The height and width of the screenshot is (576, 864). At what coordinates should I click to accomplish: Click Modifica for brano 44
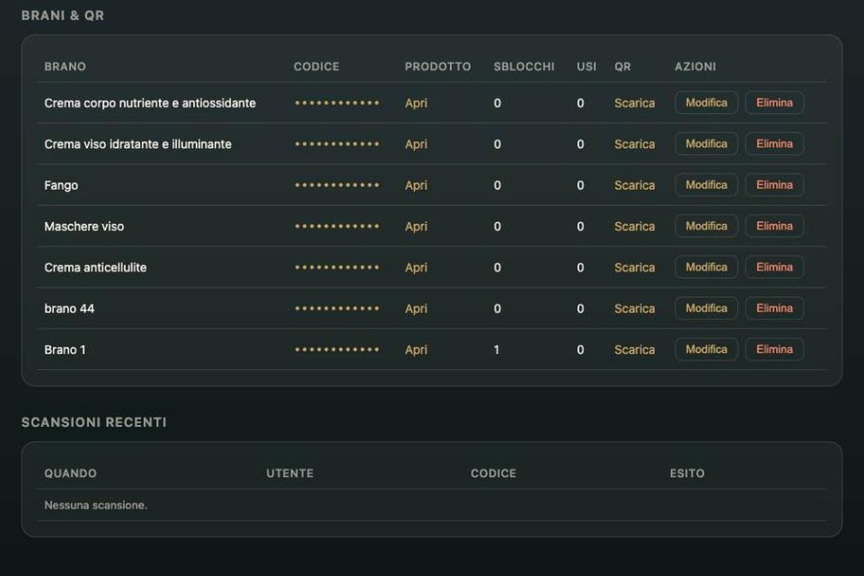pos(706,308)
